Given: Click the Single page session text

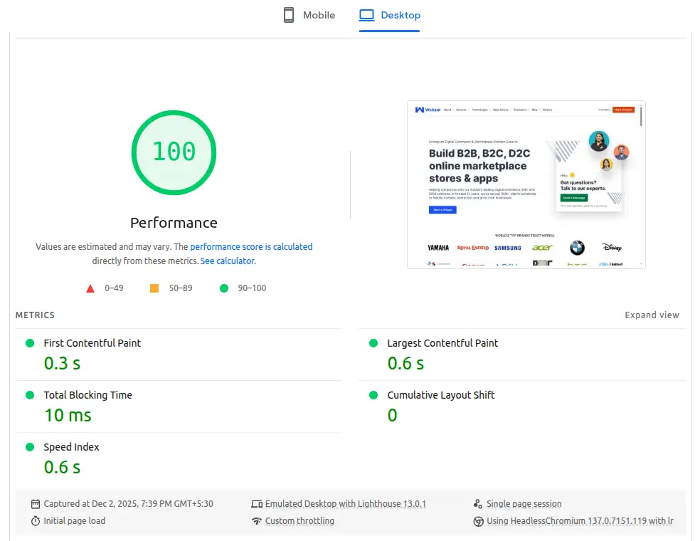Looking at the screenshot, I should 524,504.
